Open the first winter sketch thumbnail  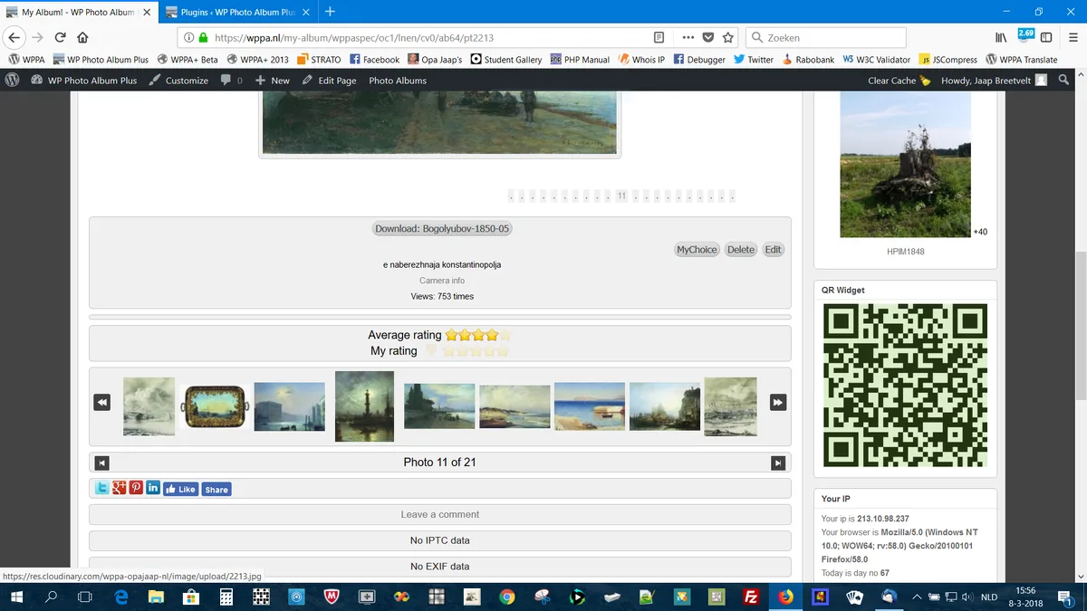(x=149, y=406)
